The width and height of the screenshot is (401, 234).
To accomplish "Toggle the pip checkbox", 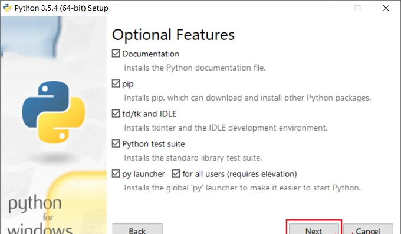I will [116, 83].
